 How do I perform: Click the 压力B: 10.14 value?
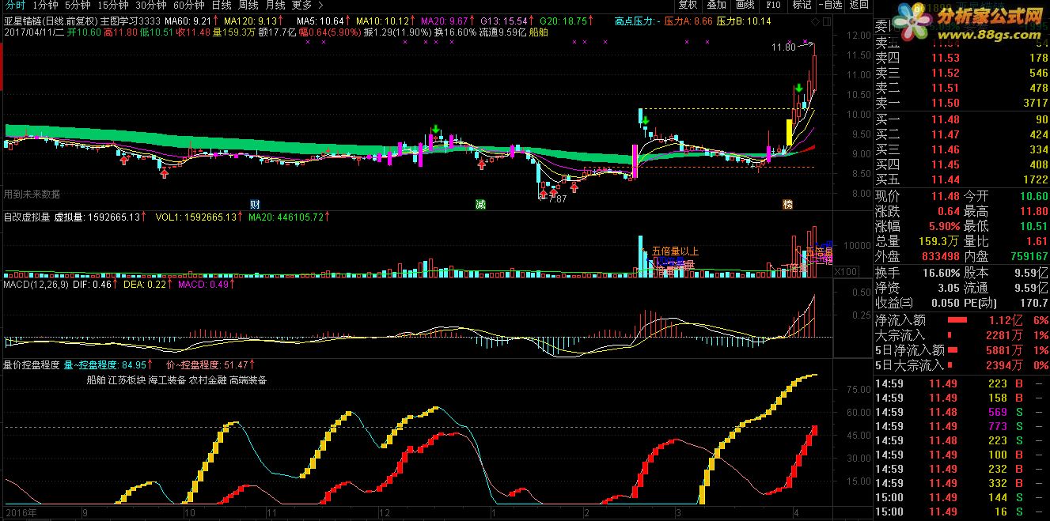[744, 21]
